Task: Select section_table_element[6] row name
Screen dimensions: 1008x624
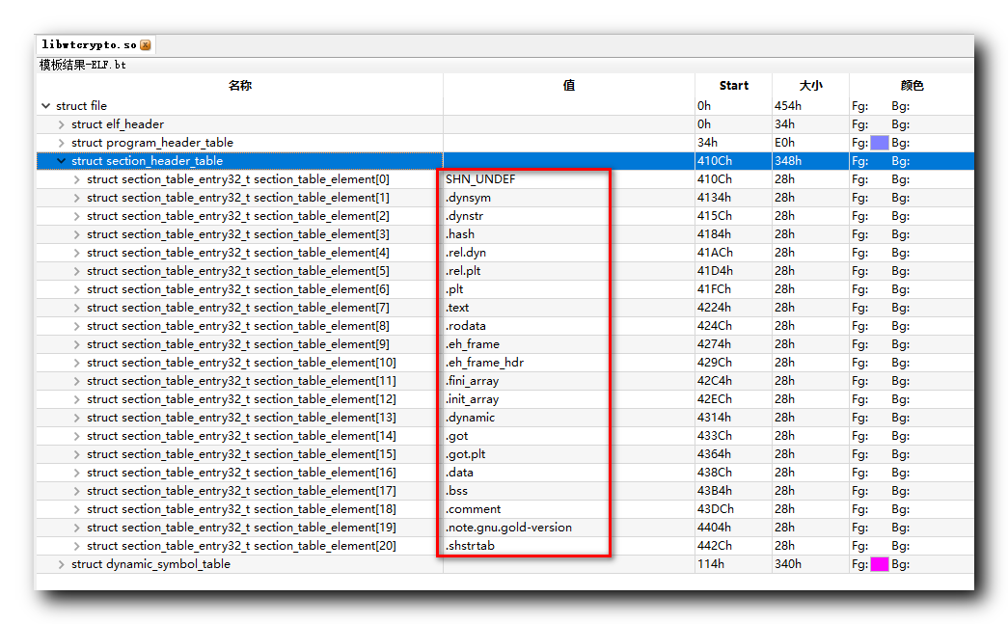Action: [238, 289]
